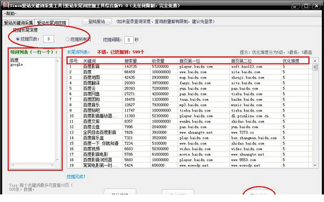Viewport: 324px width, 202px height.
Task: Select the 百度影音 keyword row
Action: 91,67
